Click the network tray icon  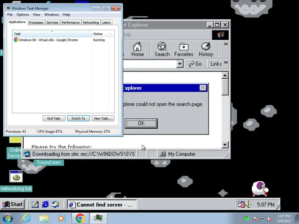(x=263, y=218)
